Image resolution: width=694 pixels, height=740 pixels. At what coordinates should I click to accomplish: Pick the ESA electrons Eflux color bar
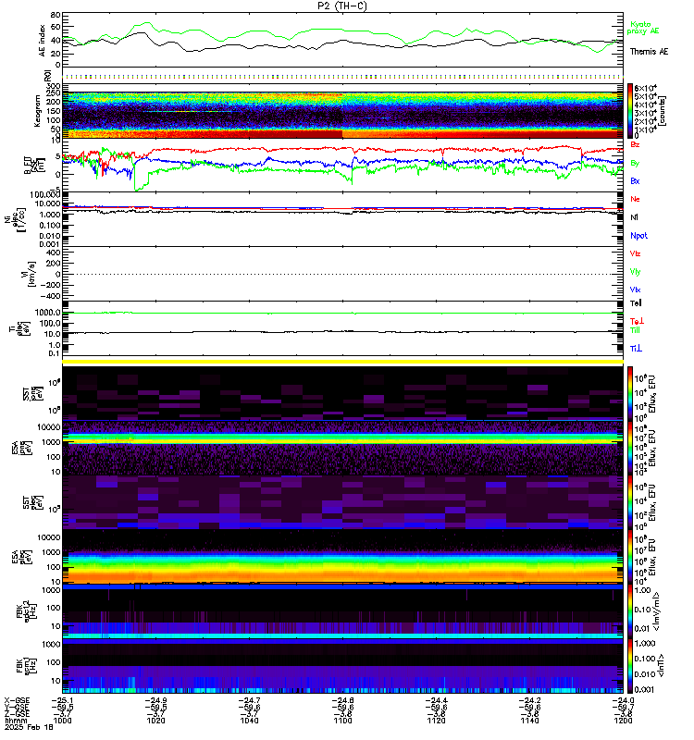click(630, 557)
